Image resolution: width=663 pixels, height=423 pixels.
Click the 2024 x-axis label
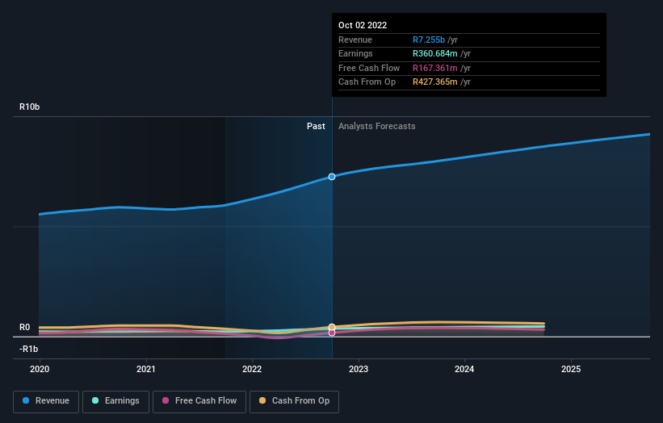[464, 369]
